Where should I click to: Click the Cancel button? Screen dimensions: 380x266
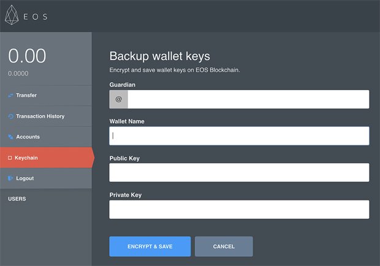[224, 246]
